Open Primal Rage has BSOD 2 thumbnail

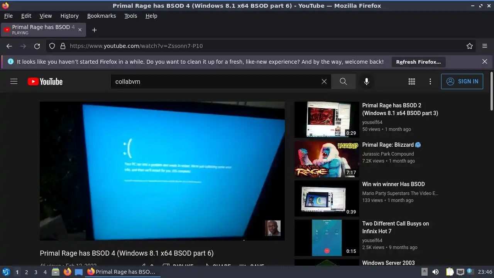click(327, 120)
